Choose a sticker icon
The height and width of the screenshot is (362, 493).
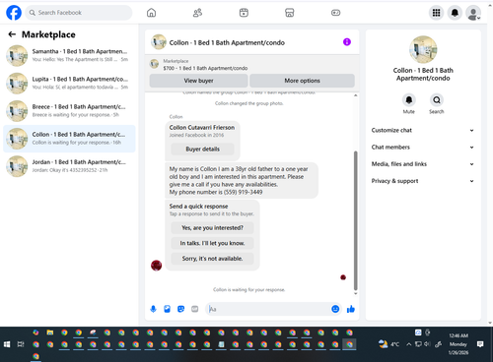coord(180,309)
